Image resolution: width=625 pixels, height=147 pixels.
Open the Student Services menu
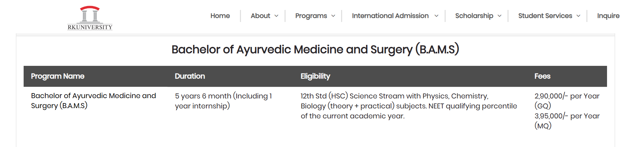(x=545, y=16)
